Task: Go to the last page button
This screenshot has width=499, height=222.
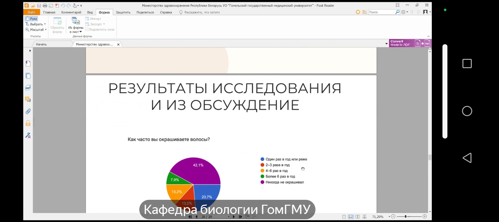Action: (x=240, y=217)
